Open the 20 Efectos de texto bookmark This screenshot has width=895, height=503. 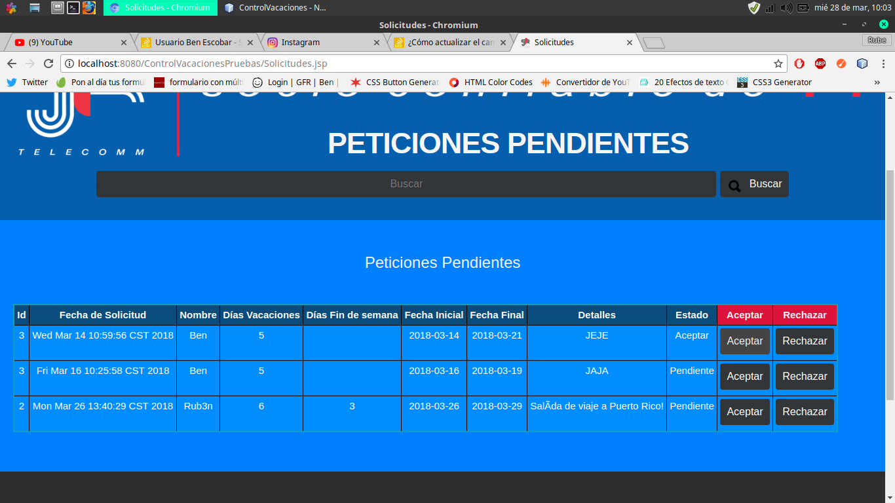coord(683,83)
